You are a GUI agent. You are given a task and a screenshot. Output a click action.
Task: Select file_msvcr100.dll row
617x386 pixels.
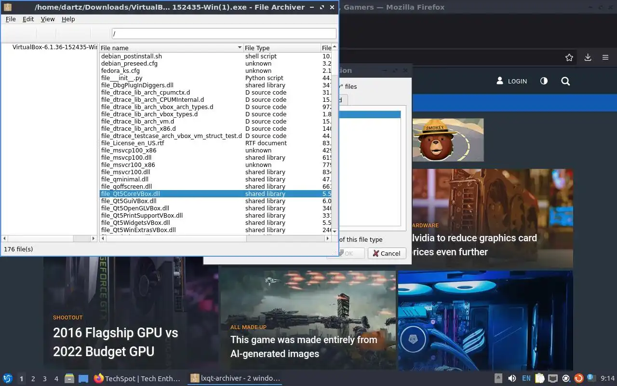tap(215, 172)
